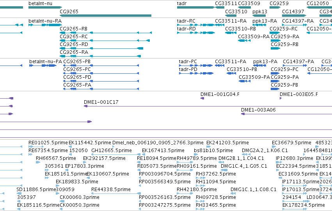The height and width of the screenshot is (211, 332).
Task: Select protein CG33511-PA
Action: click(x=220, y=66)
